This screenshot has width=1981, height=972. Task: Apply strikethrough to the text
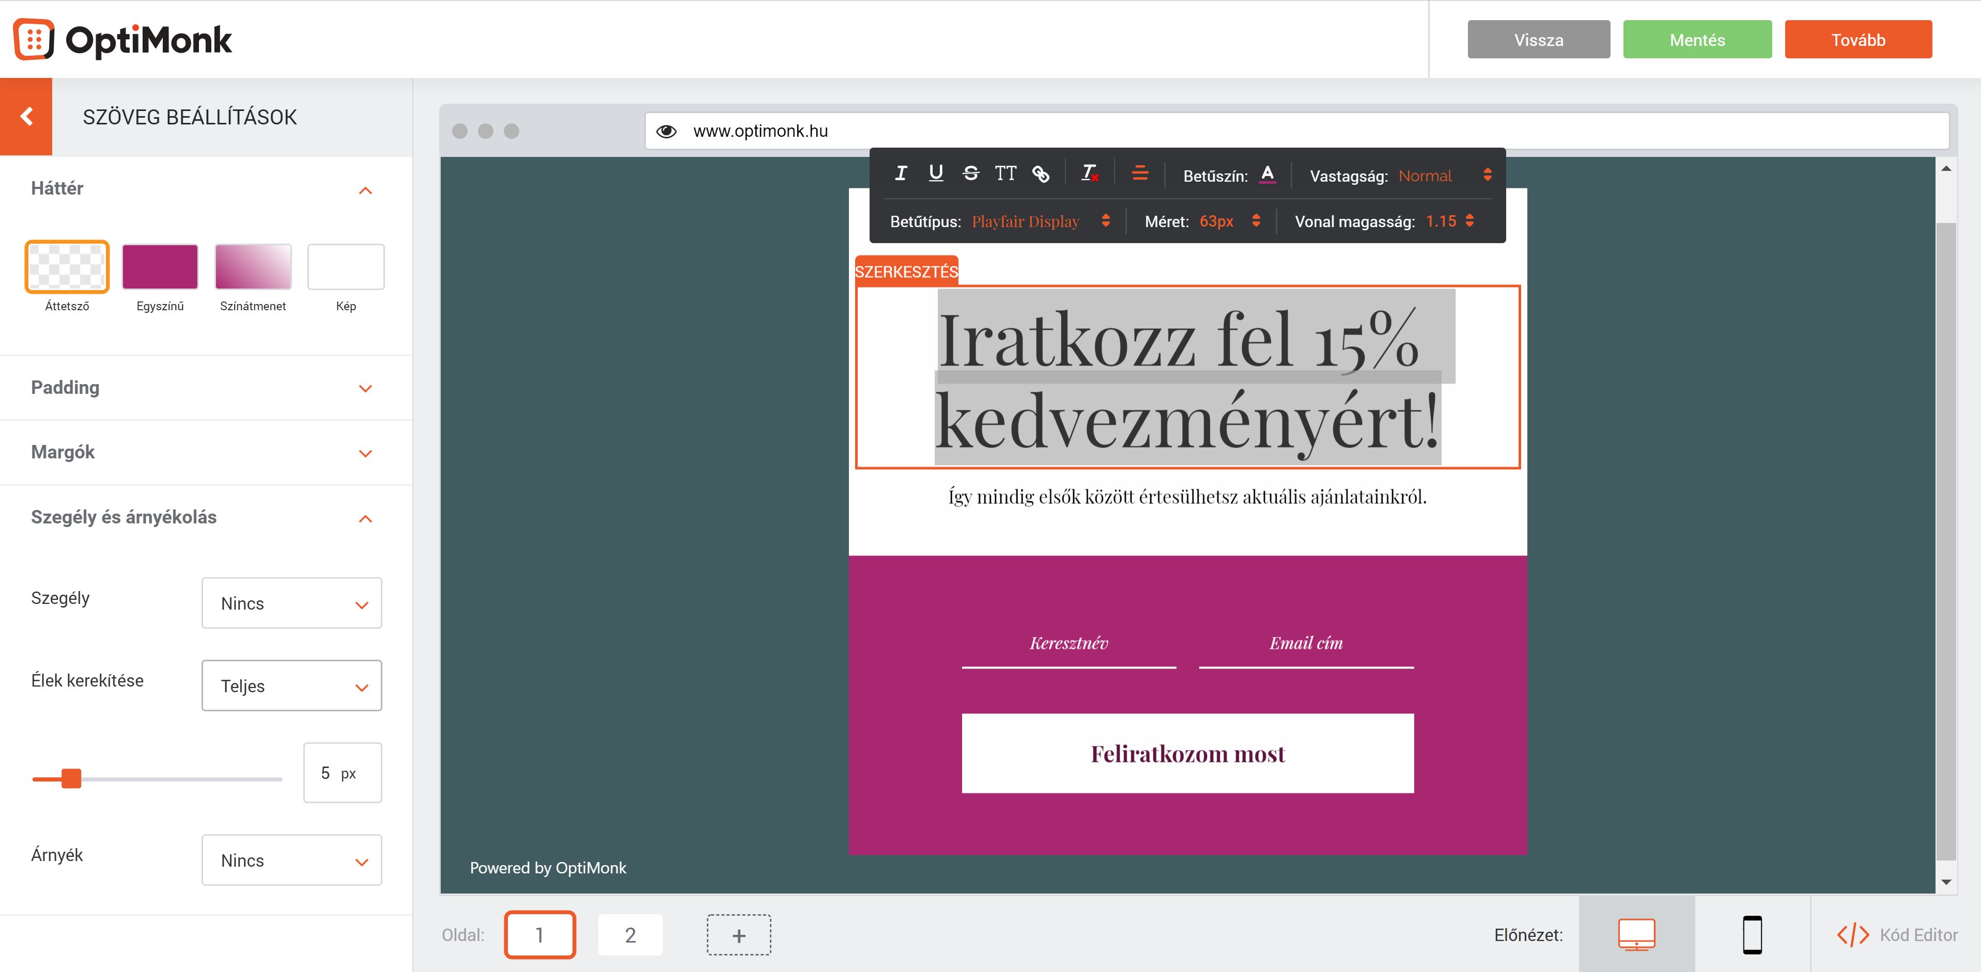point(970,173)
